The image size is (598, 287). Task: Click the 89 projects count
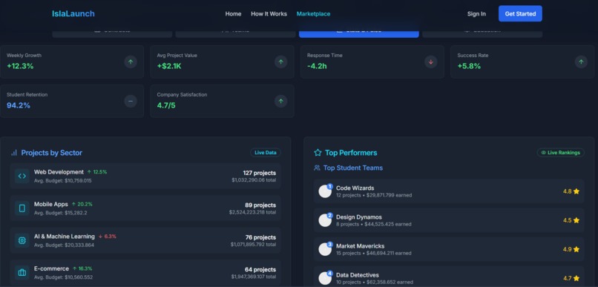point(260,205)
